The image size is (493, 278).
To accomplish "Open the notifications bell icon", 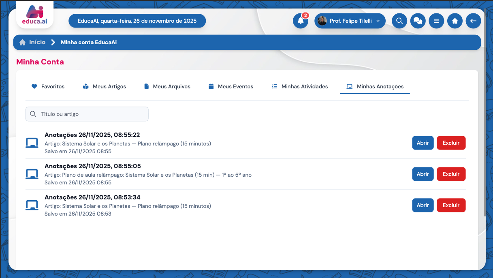I will click(300, 21).
